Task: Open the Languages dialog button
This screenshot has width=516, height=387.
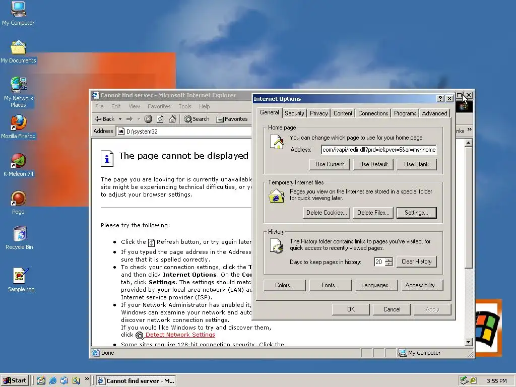Action: pyautogui.click(x=376, y=285)
